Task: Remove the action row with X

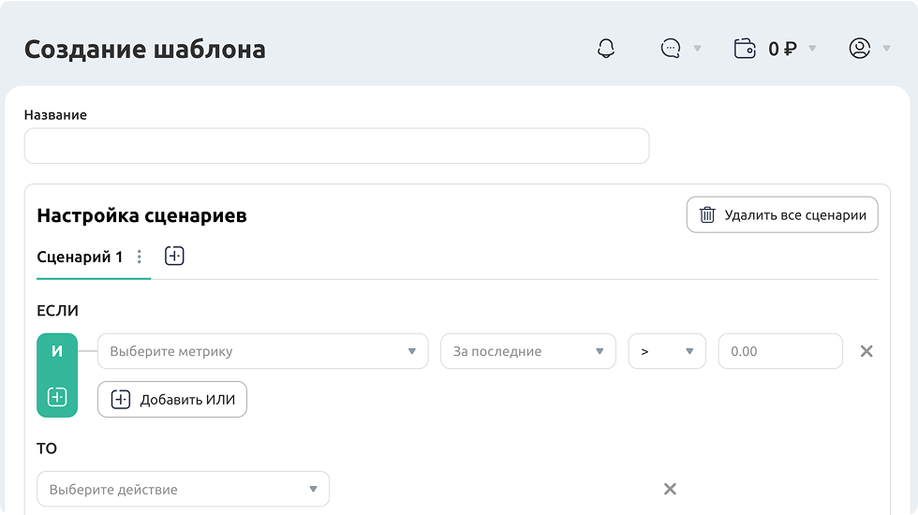Action: (x=670, y=489)
